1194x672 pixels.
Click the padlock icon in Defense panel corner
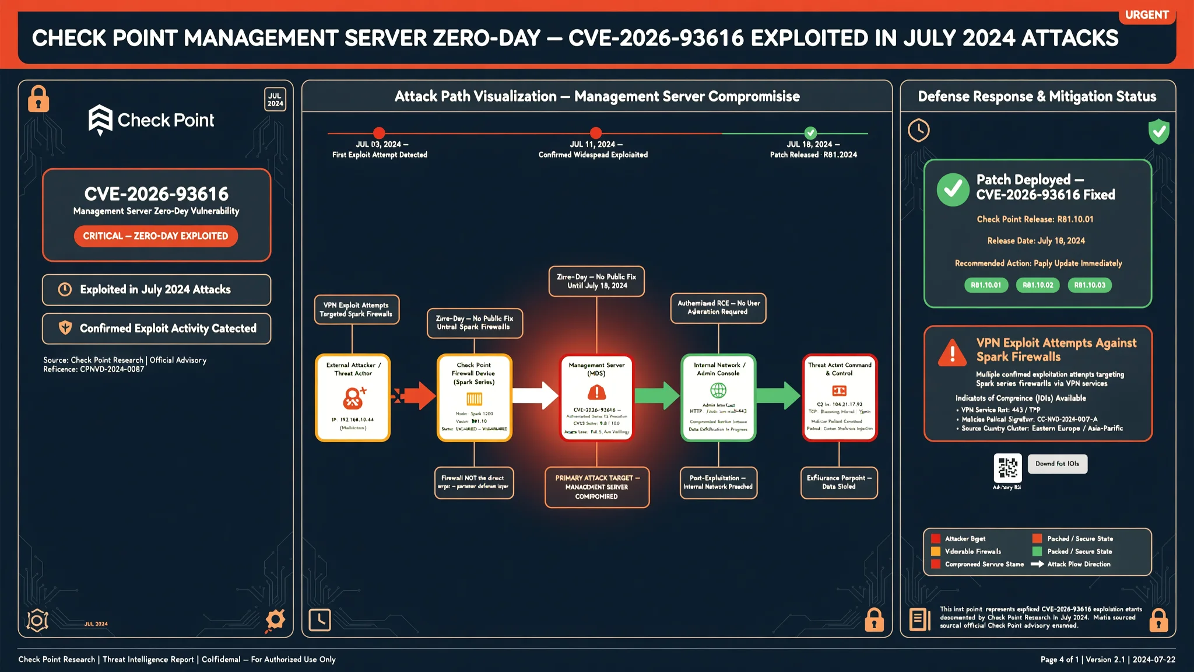pyautogui.click(x=1158, y=620)
